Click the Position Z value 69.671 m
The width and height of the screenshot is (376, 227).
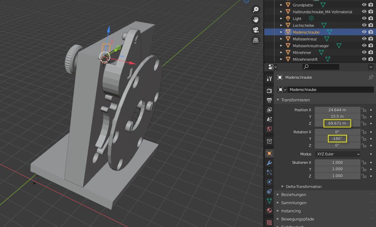coord(337,123)
